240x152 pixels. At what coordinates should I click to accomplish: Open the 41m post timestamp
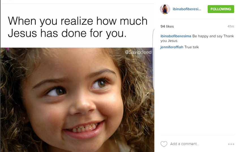coord(231,27)
